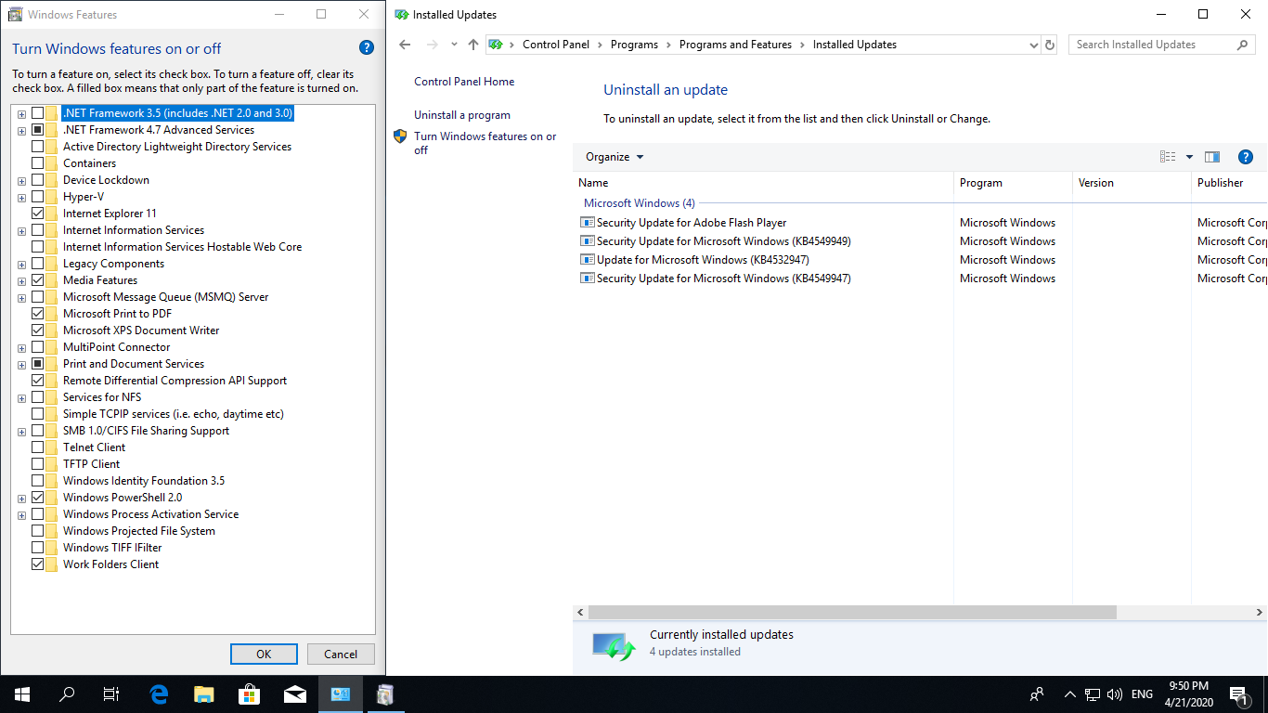Open the Windows Start menu
This screenshot has width=1268, height=713.
[x=22, y=694]
